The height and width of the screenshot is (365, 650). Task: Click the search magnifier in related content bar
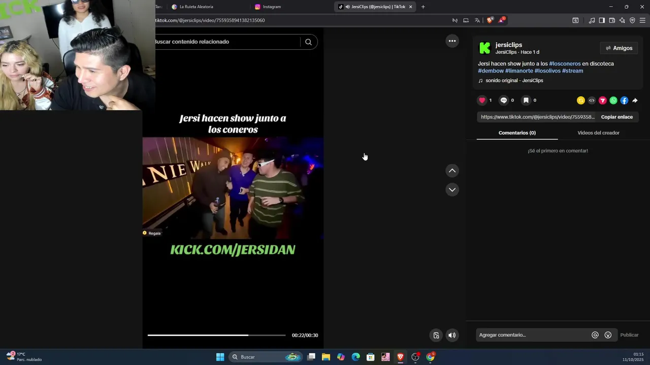[x=308, y=42]
